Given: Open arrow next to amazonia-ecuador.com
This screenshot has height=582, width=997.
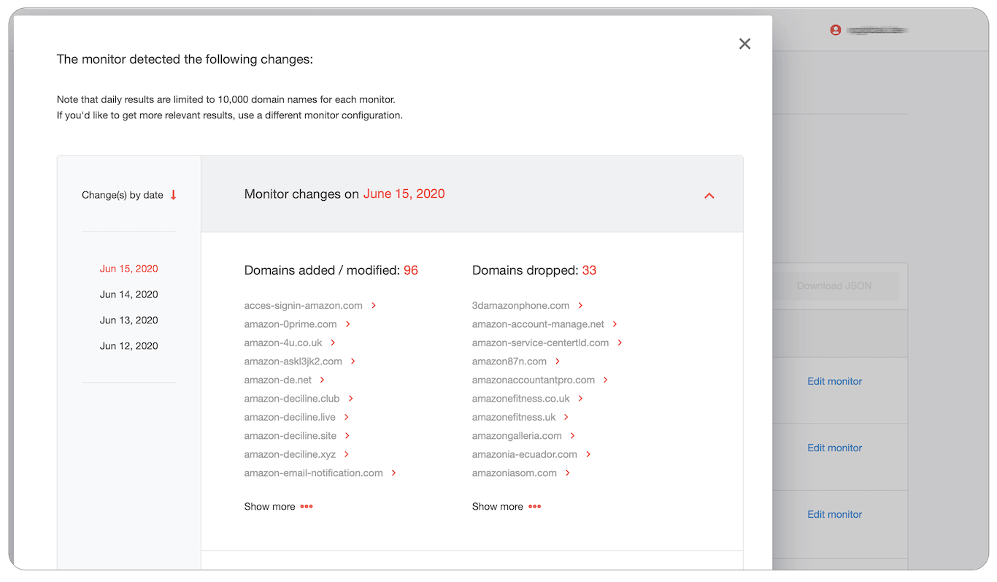Looking at the screenshot, I should pos(588,454).
